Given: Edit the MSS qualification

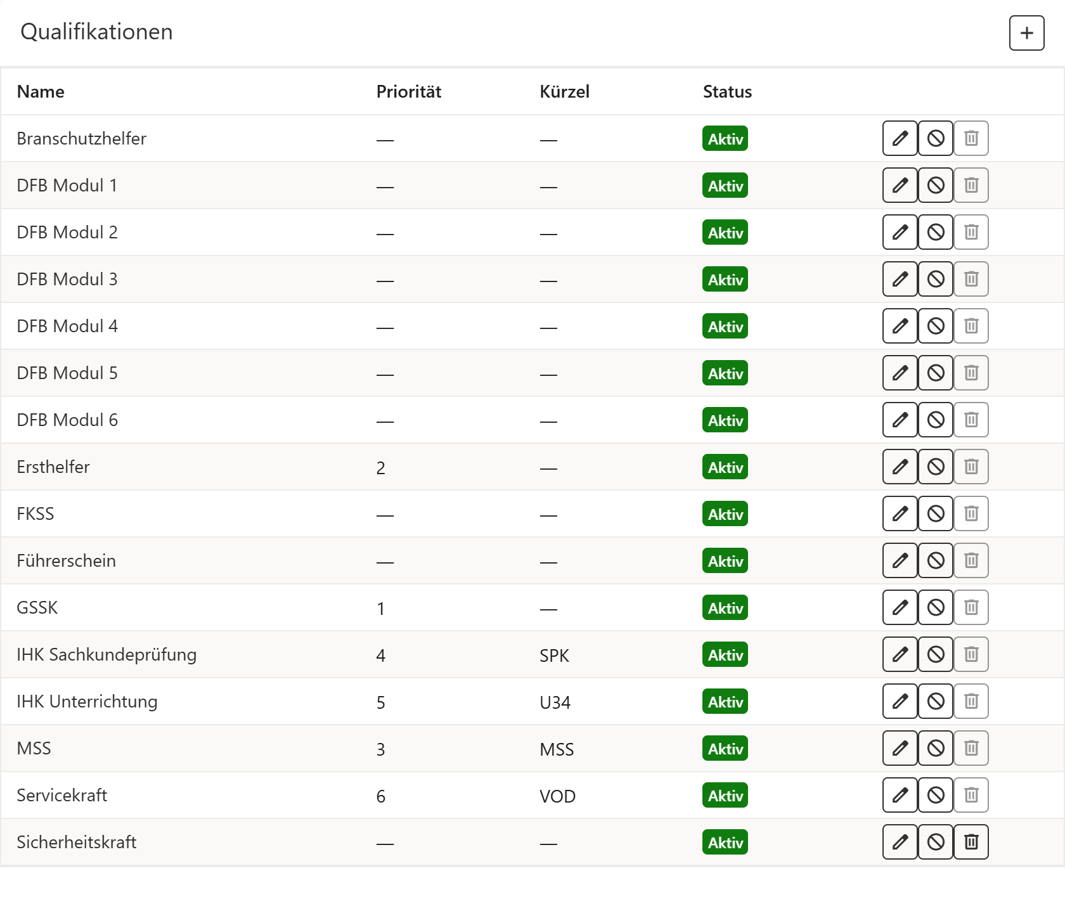Looking at the screenshot, I should (900, 748).
